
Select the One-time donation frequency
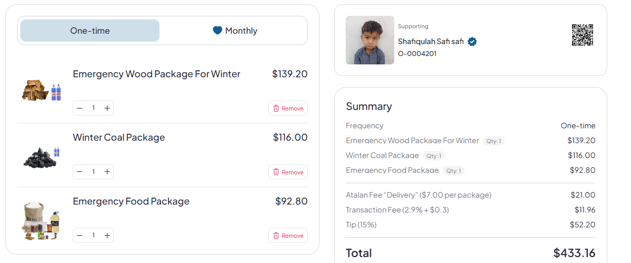click(x=90, y=31)
